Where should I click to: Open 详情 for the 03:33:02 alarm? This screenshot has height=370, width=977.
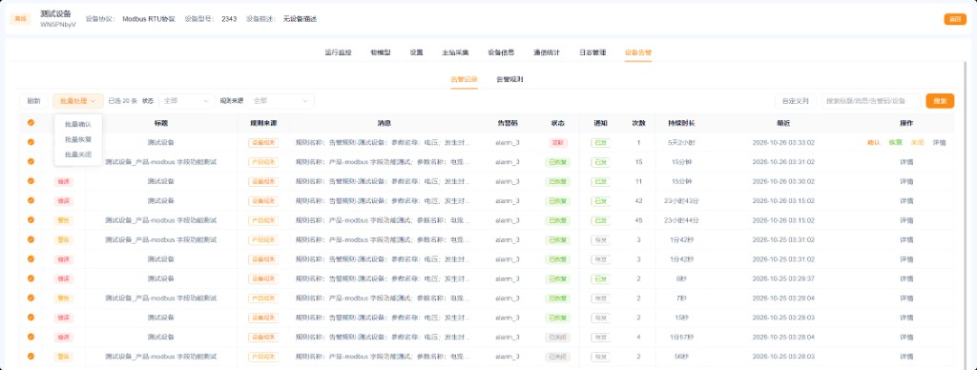[x=939, y=143]
